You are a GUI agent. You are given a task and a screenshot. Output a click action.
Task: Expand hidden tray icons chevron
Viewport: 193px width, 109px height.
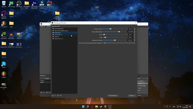(x=165, y=107)
